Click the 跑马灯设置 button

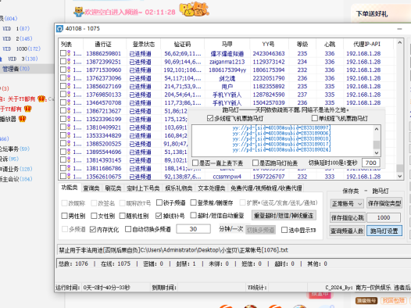point(384,231)
